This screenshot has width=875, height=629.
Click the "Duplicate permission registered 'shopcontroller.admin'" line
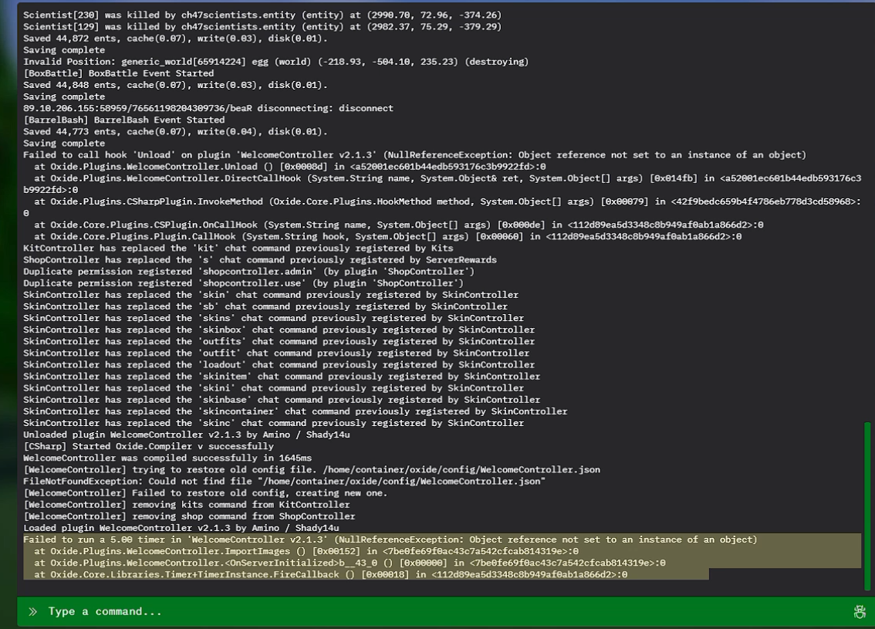[x=248, y=272]
